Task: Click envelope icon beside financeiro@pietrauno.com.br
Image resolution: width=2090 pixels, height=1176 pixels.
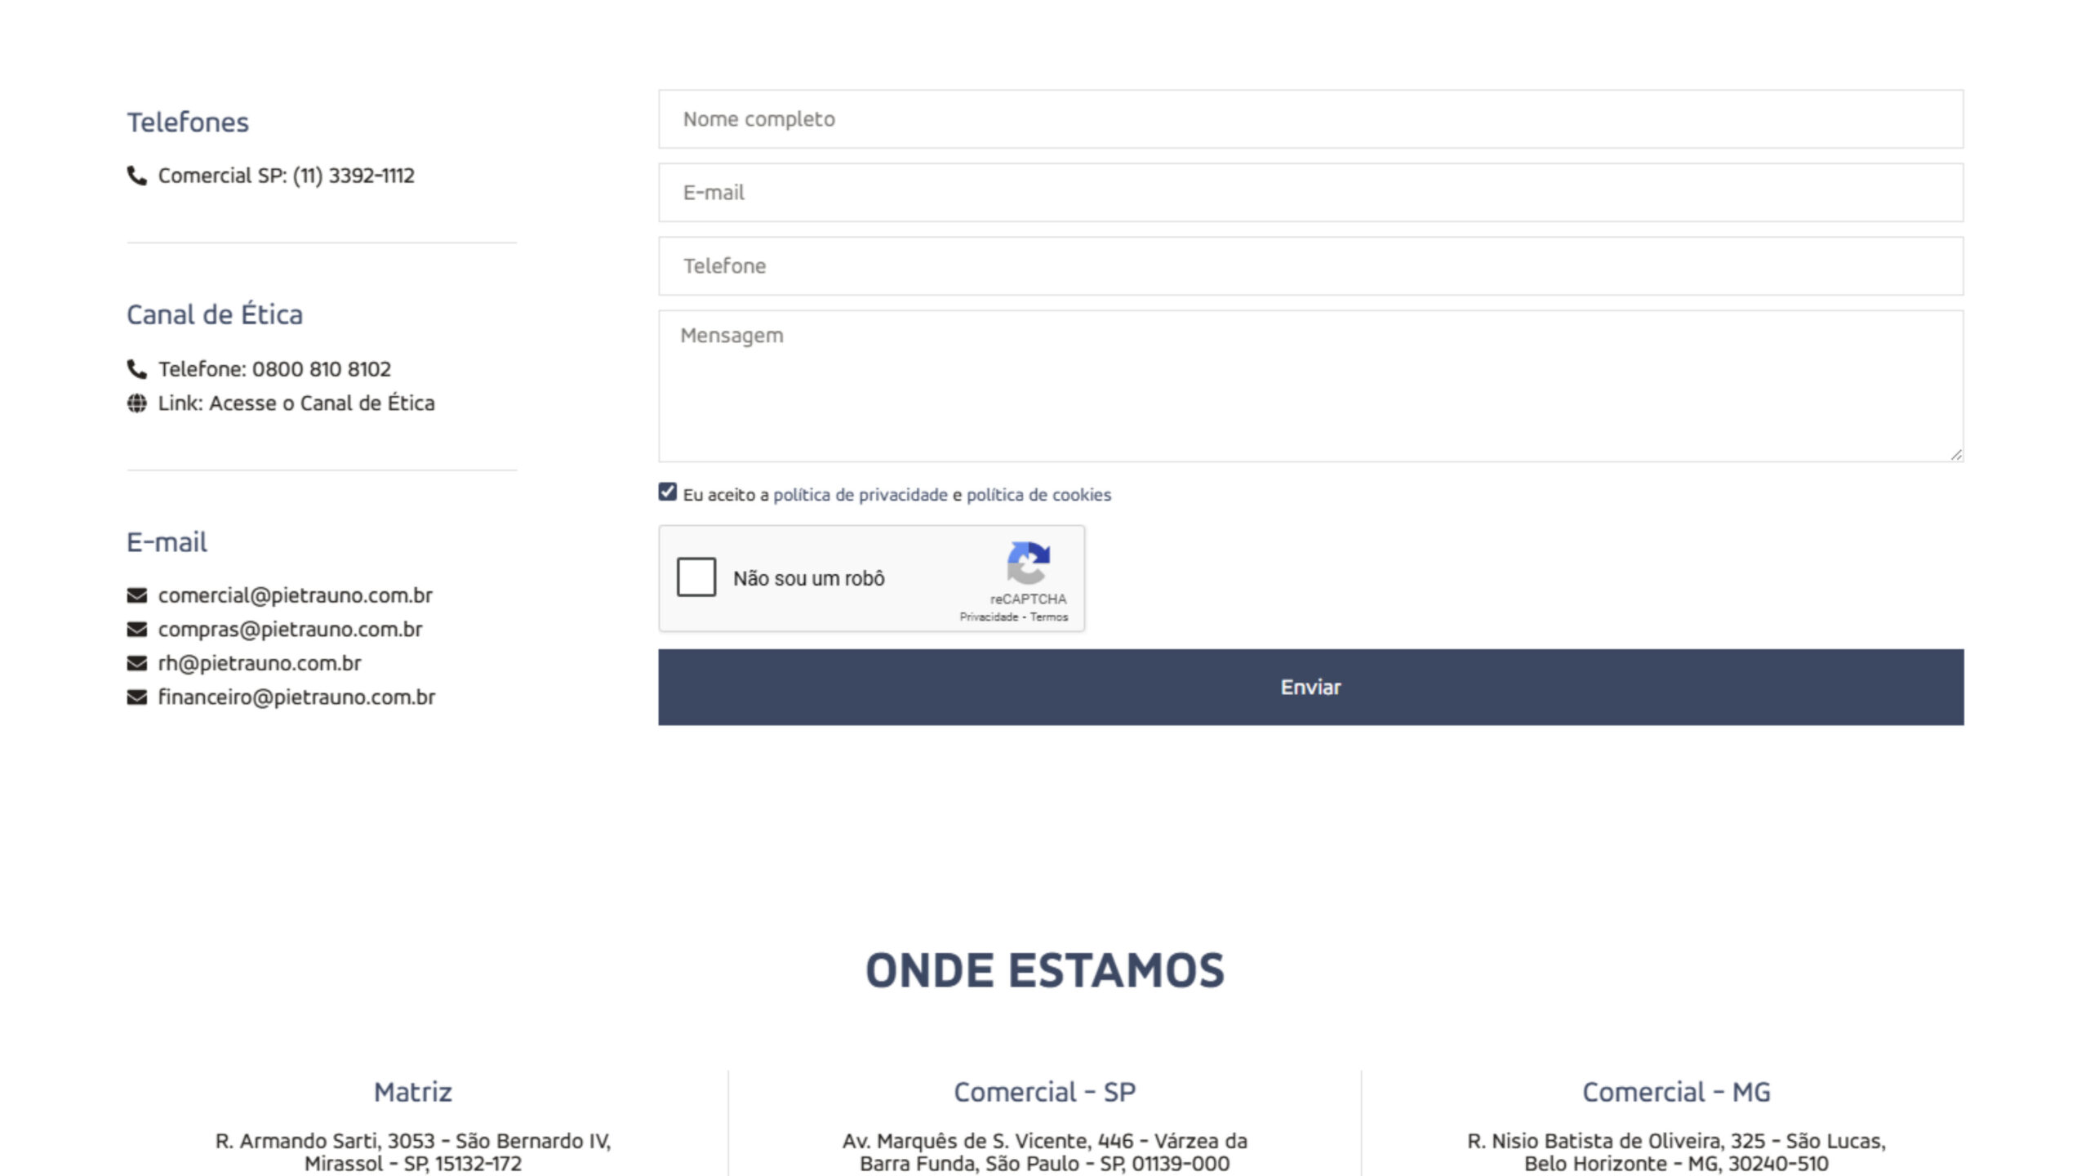Action: tap(136, 697)
